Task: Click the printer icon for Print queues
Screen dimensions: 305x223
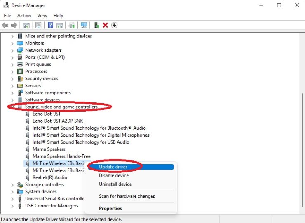Action: pyautogui.click(x=20, y=64)
